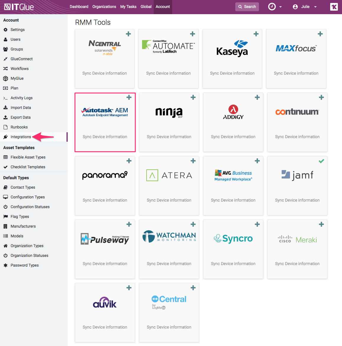Add Ninja MSP with plus icon
The width and height of the screenshot is (342, 346).
tap(193, 97)
